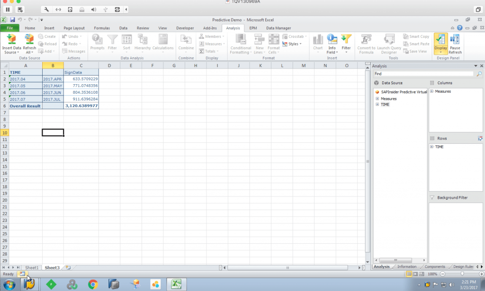The height and width of the screenshot is (291, 485).
Task: Open the Components tab in design panel
Action: coord(435,266)
